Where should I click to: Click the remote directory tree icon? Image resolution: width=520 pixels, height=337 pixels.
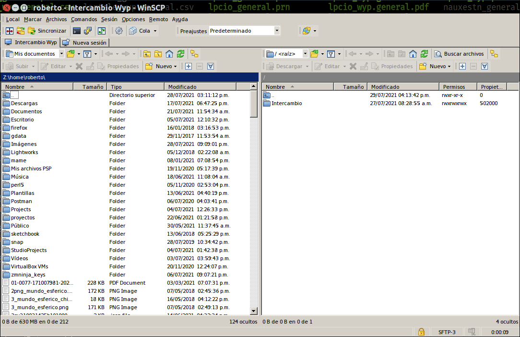click(494, 54)
